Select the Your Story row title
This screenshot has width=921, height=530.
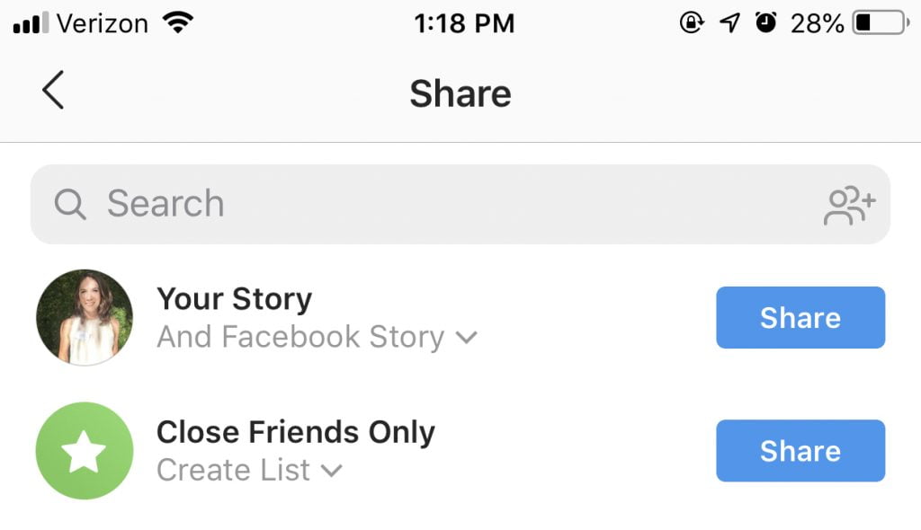coord(235,299)
